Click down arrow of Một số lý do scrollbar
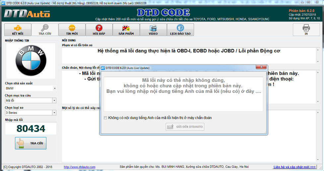 [x=318, y=160]
